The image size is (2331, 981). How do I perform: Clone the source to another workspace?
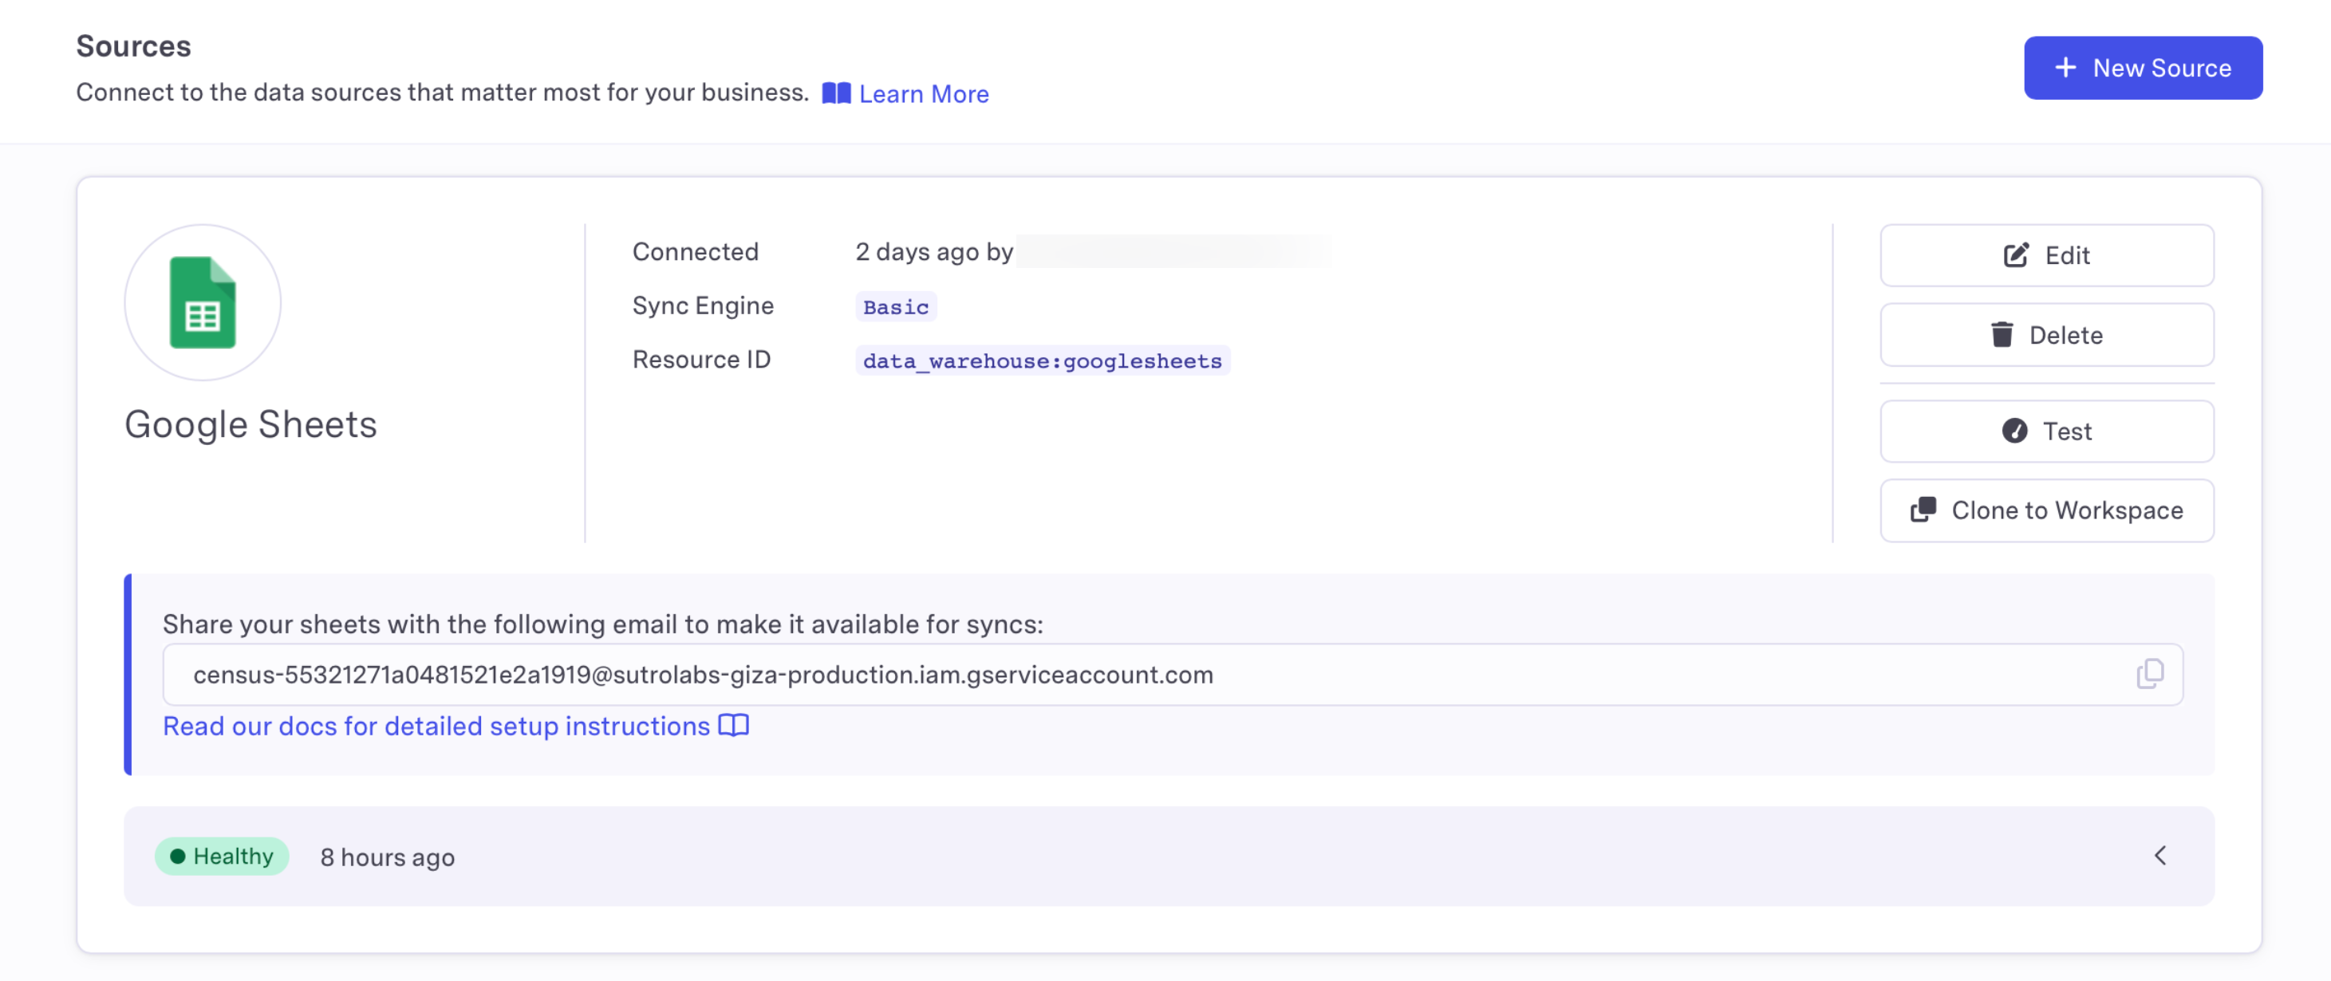click(x=2047, y=510)
